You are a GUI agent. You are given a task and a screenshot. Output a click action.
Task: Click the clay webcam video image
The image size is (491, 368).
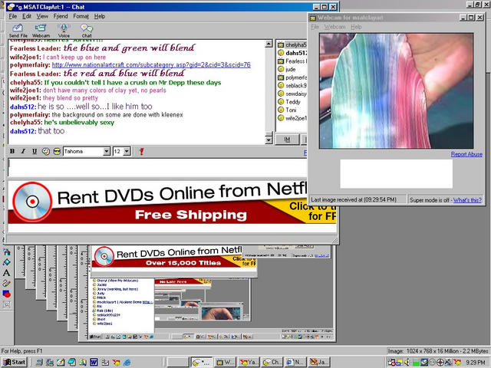[396, 90]
